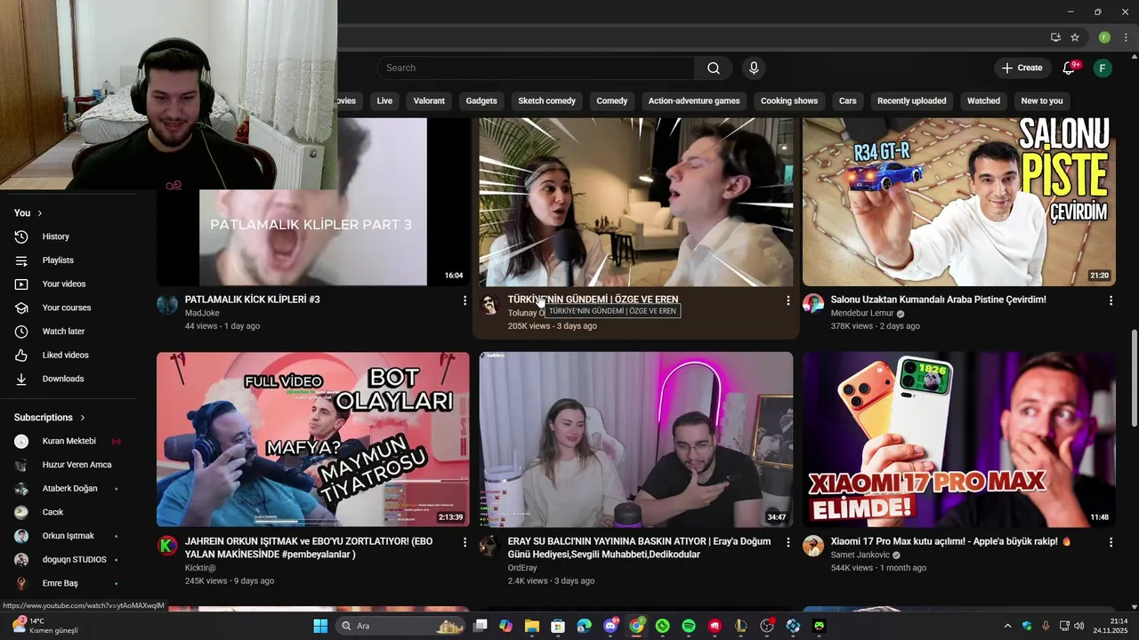
Task: Click the search magnifier button
Action: click(714, 68)
